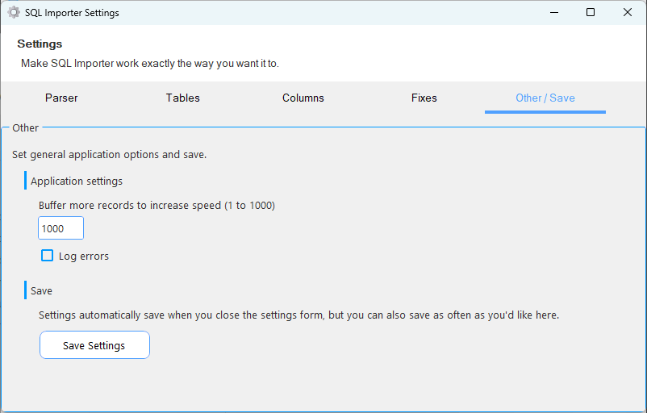Image resolution: width=647 pixels, height=413 pixels.
Task: Switch to the Parser tab
Action: pos(61,98)
